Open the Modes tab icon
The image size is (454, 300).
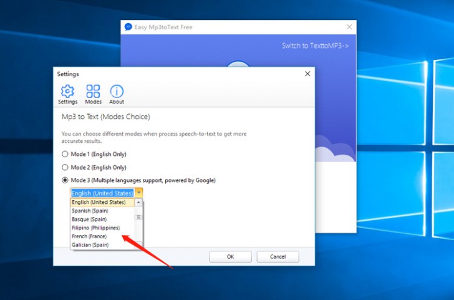94,94
